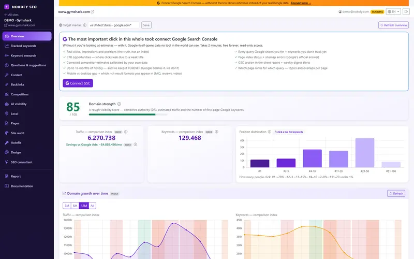Click the Google G icon in orange banner

click(158, 3)
